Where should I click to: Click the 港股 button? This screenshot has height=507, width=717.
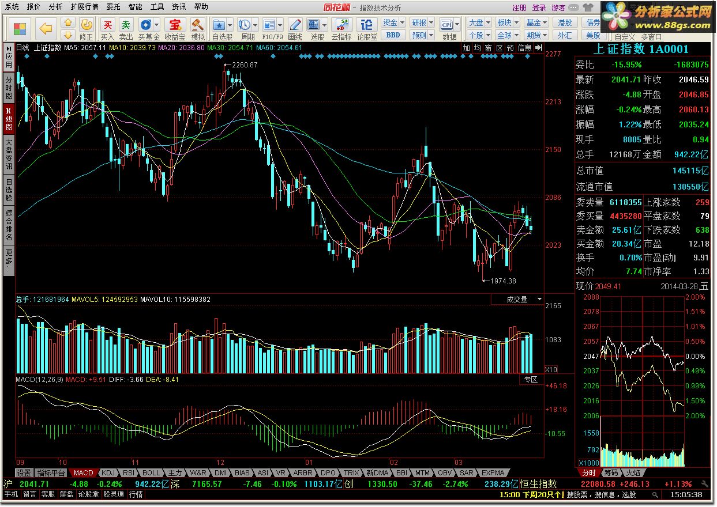click(565, 22)
